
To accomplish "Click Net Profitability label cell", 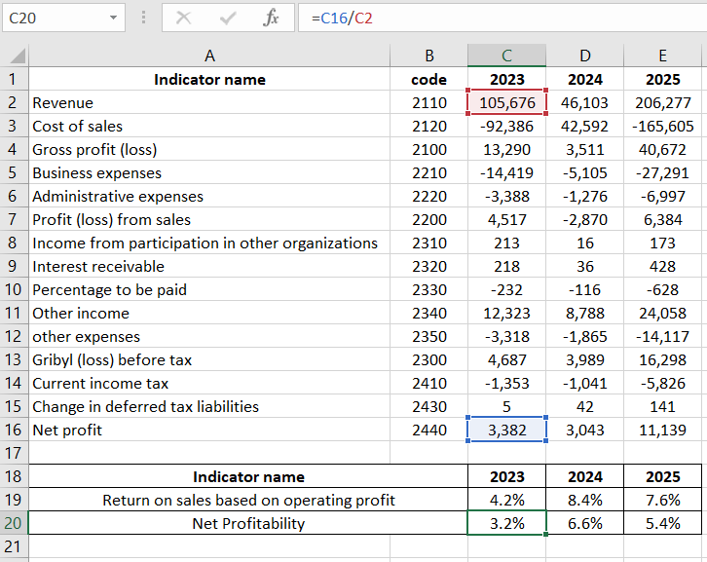I will (248, 523).
